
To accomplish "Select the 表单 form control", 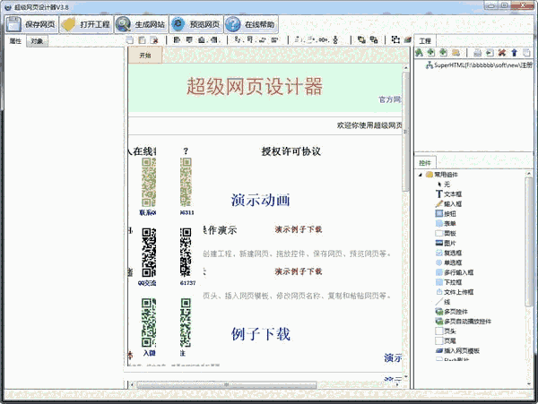I will (446, 223).
